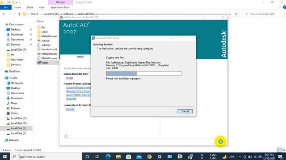Open Task View on the taskbar
Viewport: 286px width, 160px height.
pos(97,156)
